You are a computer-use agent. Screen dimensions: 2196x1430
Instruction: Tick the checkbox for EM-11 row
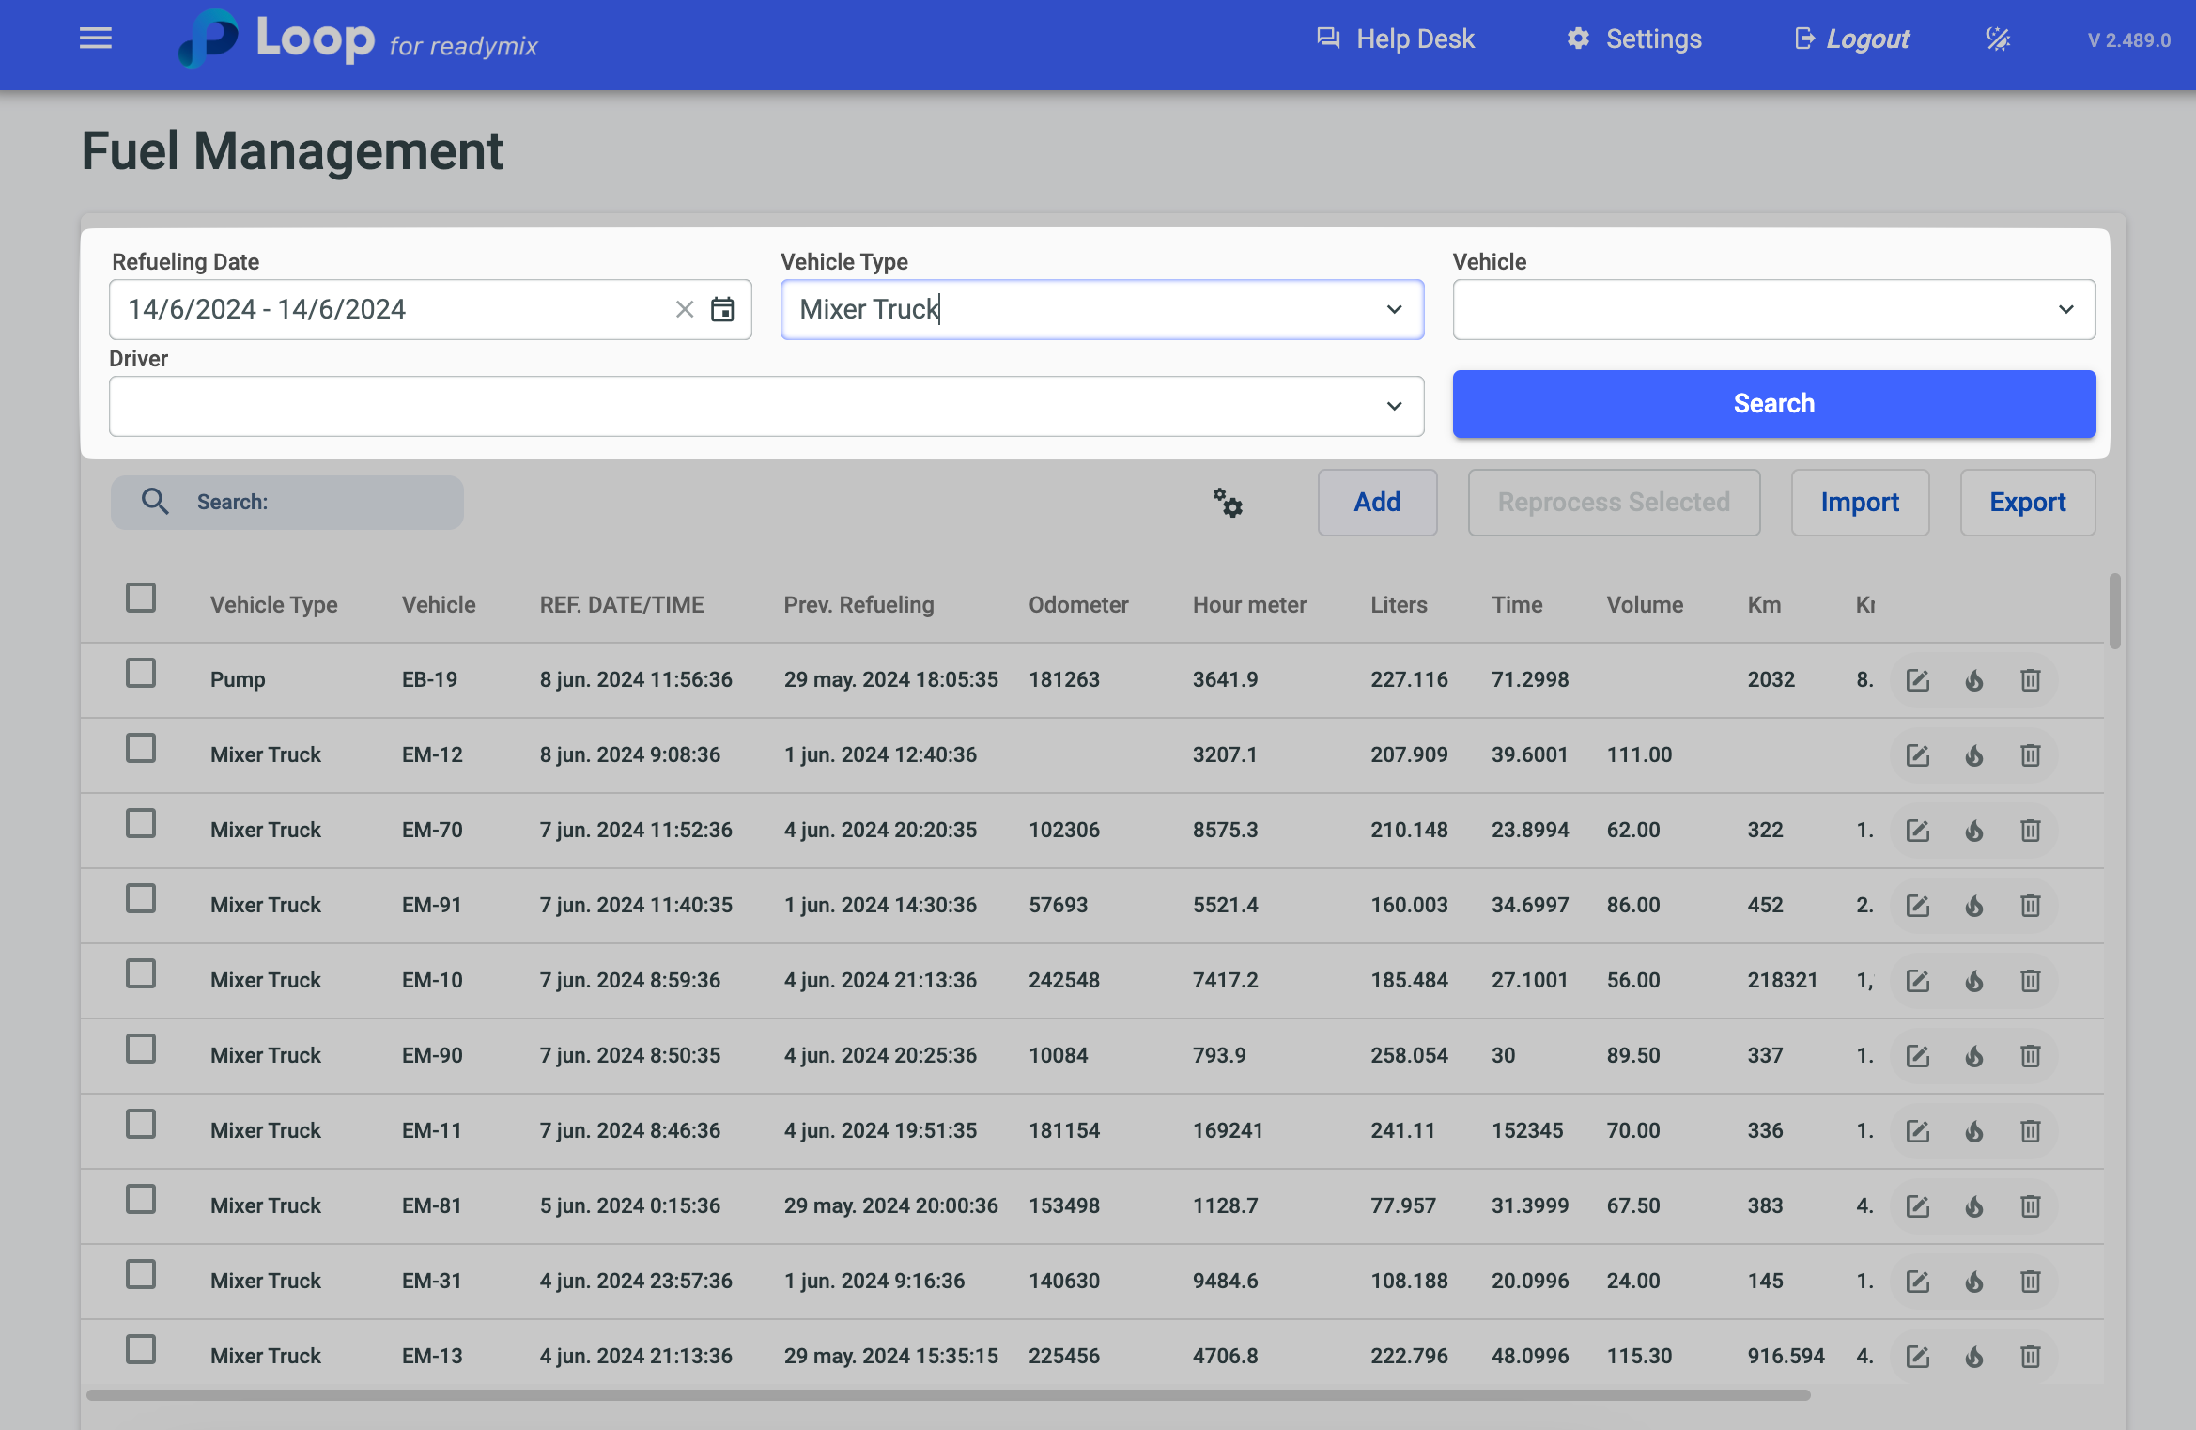(141, 1125)
